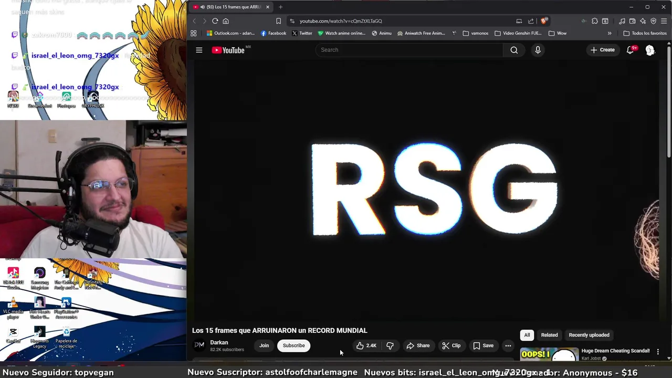Open the browser apps grid icon
The width and height of the screenshot is (672, 378).
(193, 33)
